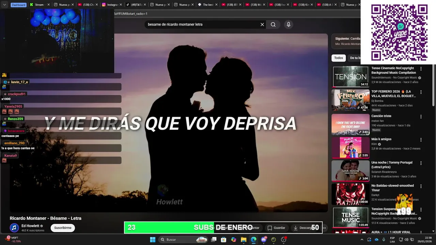Open Task View on the taskbar

point(214,240)
